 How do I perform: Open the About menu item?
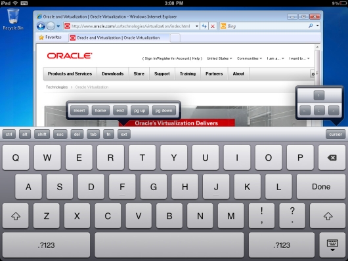coord(238,73)
